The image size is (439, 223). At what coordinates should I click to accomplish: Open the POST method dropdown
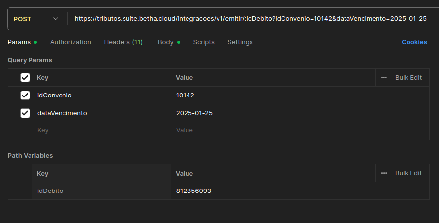(x=36, y=19)
